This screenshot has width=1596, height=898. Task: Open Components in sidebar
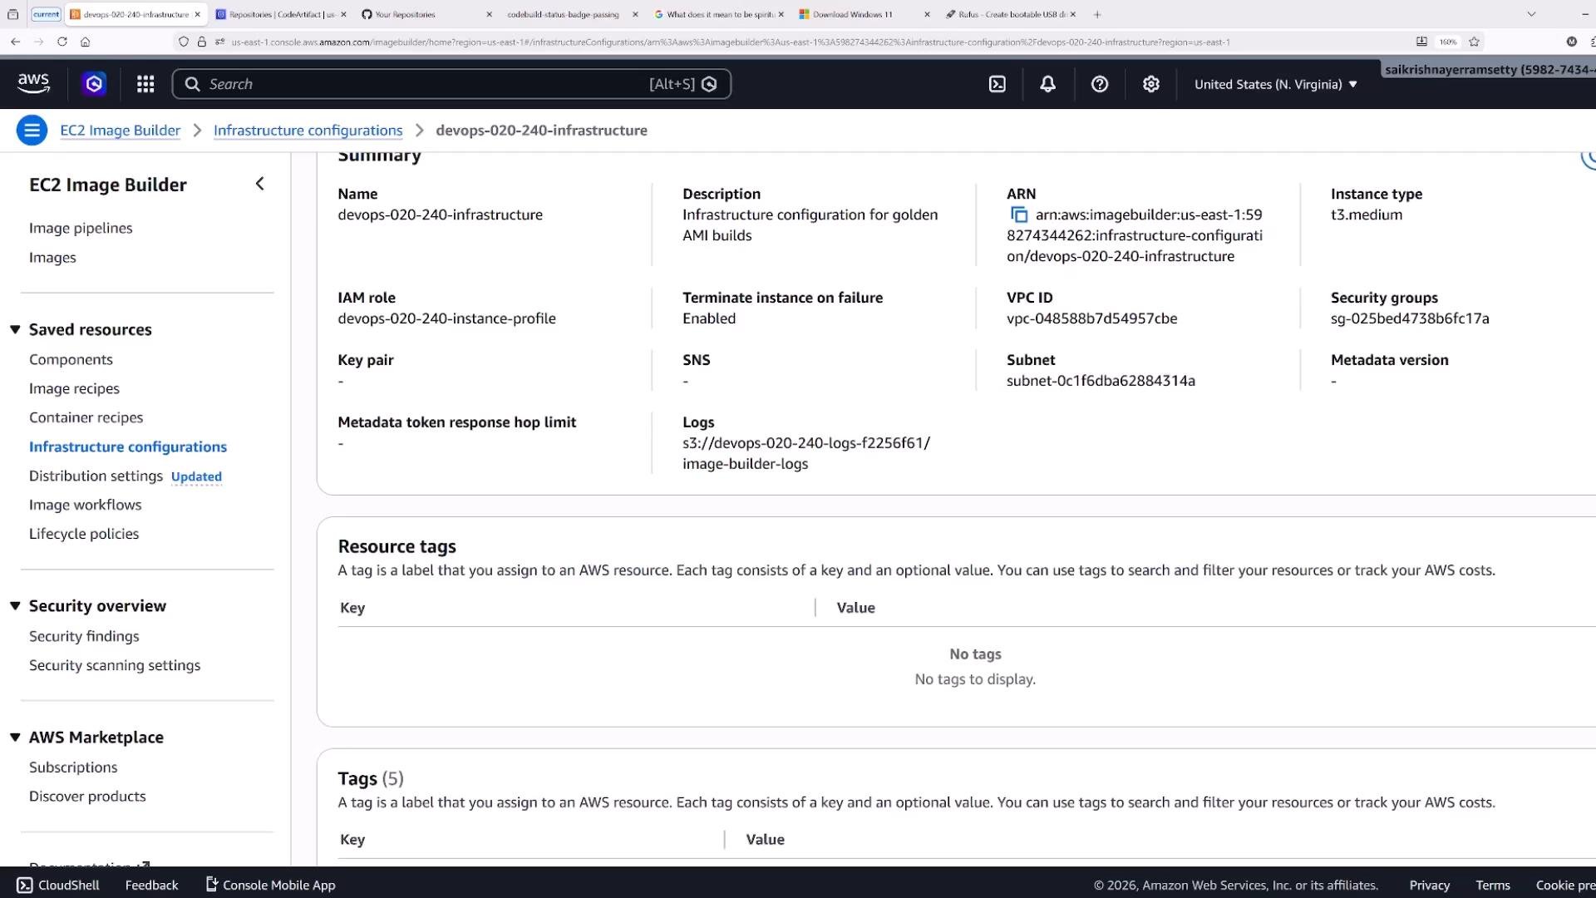(71, 359)
